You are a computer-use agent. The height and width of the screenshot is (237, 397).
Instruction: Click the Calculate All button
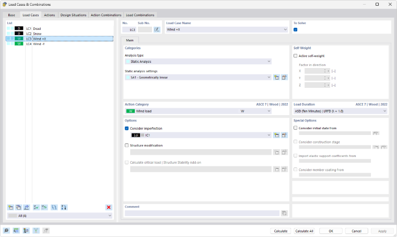tap(304, 231)
